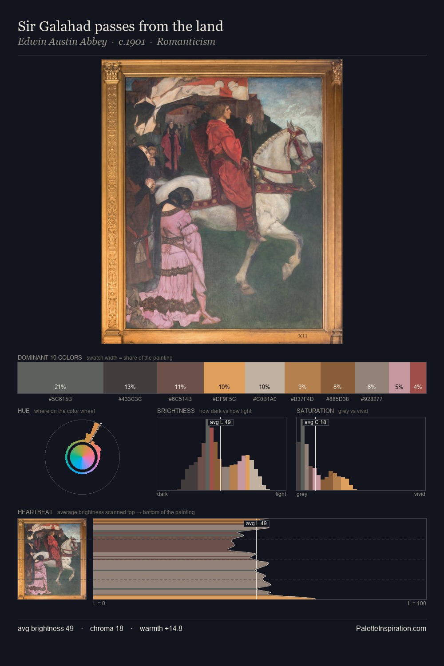Click artist name Edwin Austin Abbey
Screen dimensions: 444x666
[x=62, y=42]
